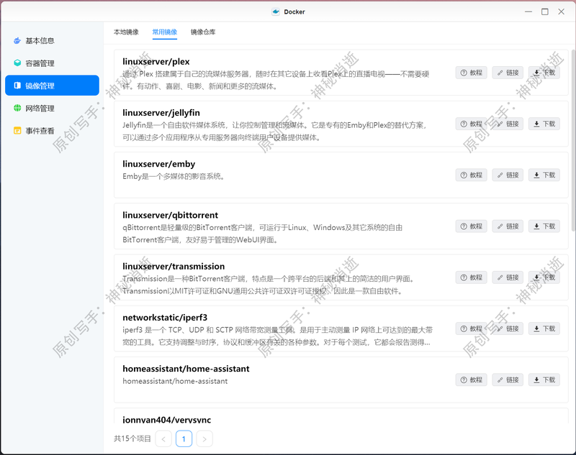576x455 pixels.
Task: Open 链接 for homeassistant/home-assistant
Action: pyautogui.click(x=508, y=380)
